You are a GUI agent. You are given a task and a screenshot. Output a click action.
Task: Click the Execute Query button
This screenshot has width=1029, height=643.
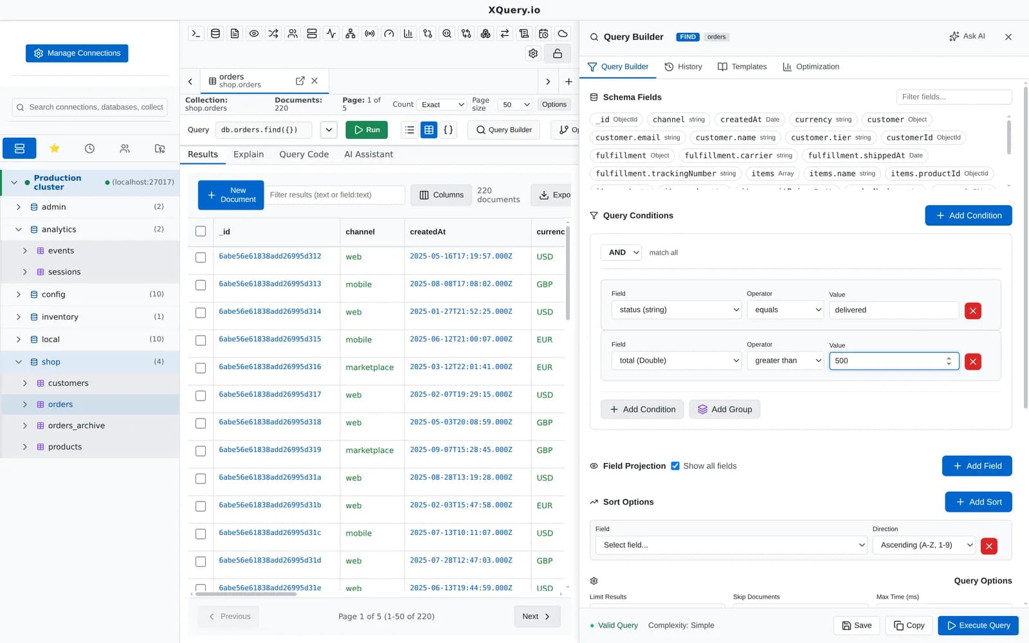tap(978, 626)
